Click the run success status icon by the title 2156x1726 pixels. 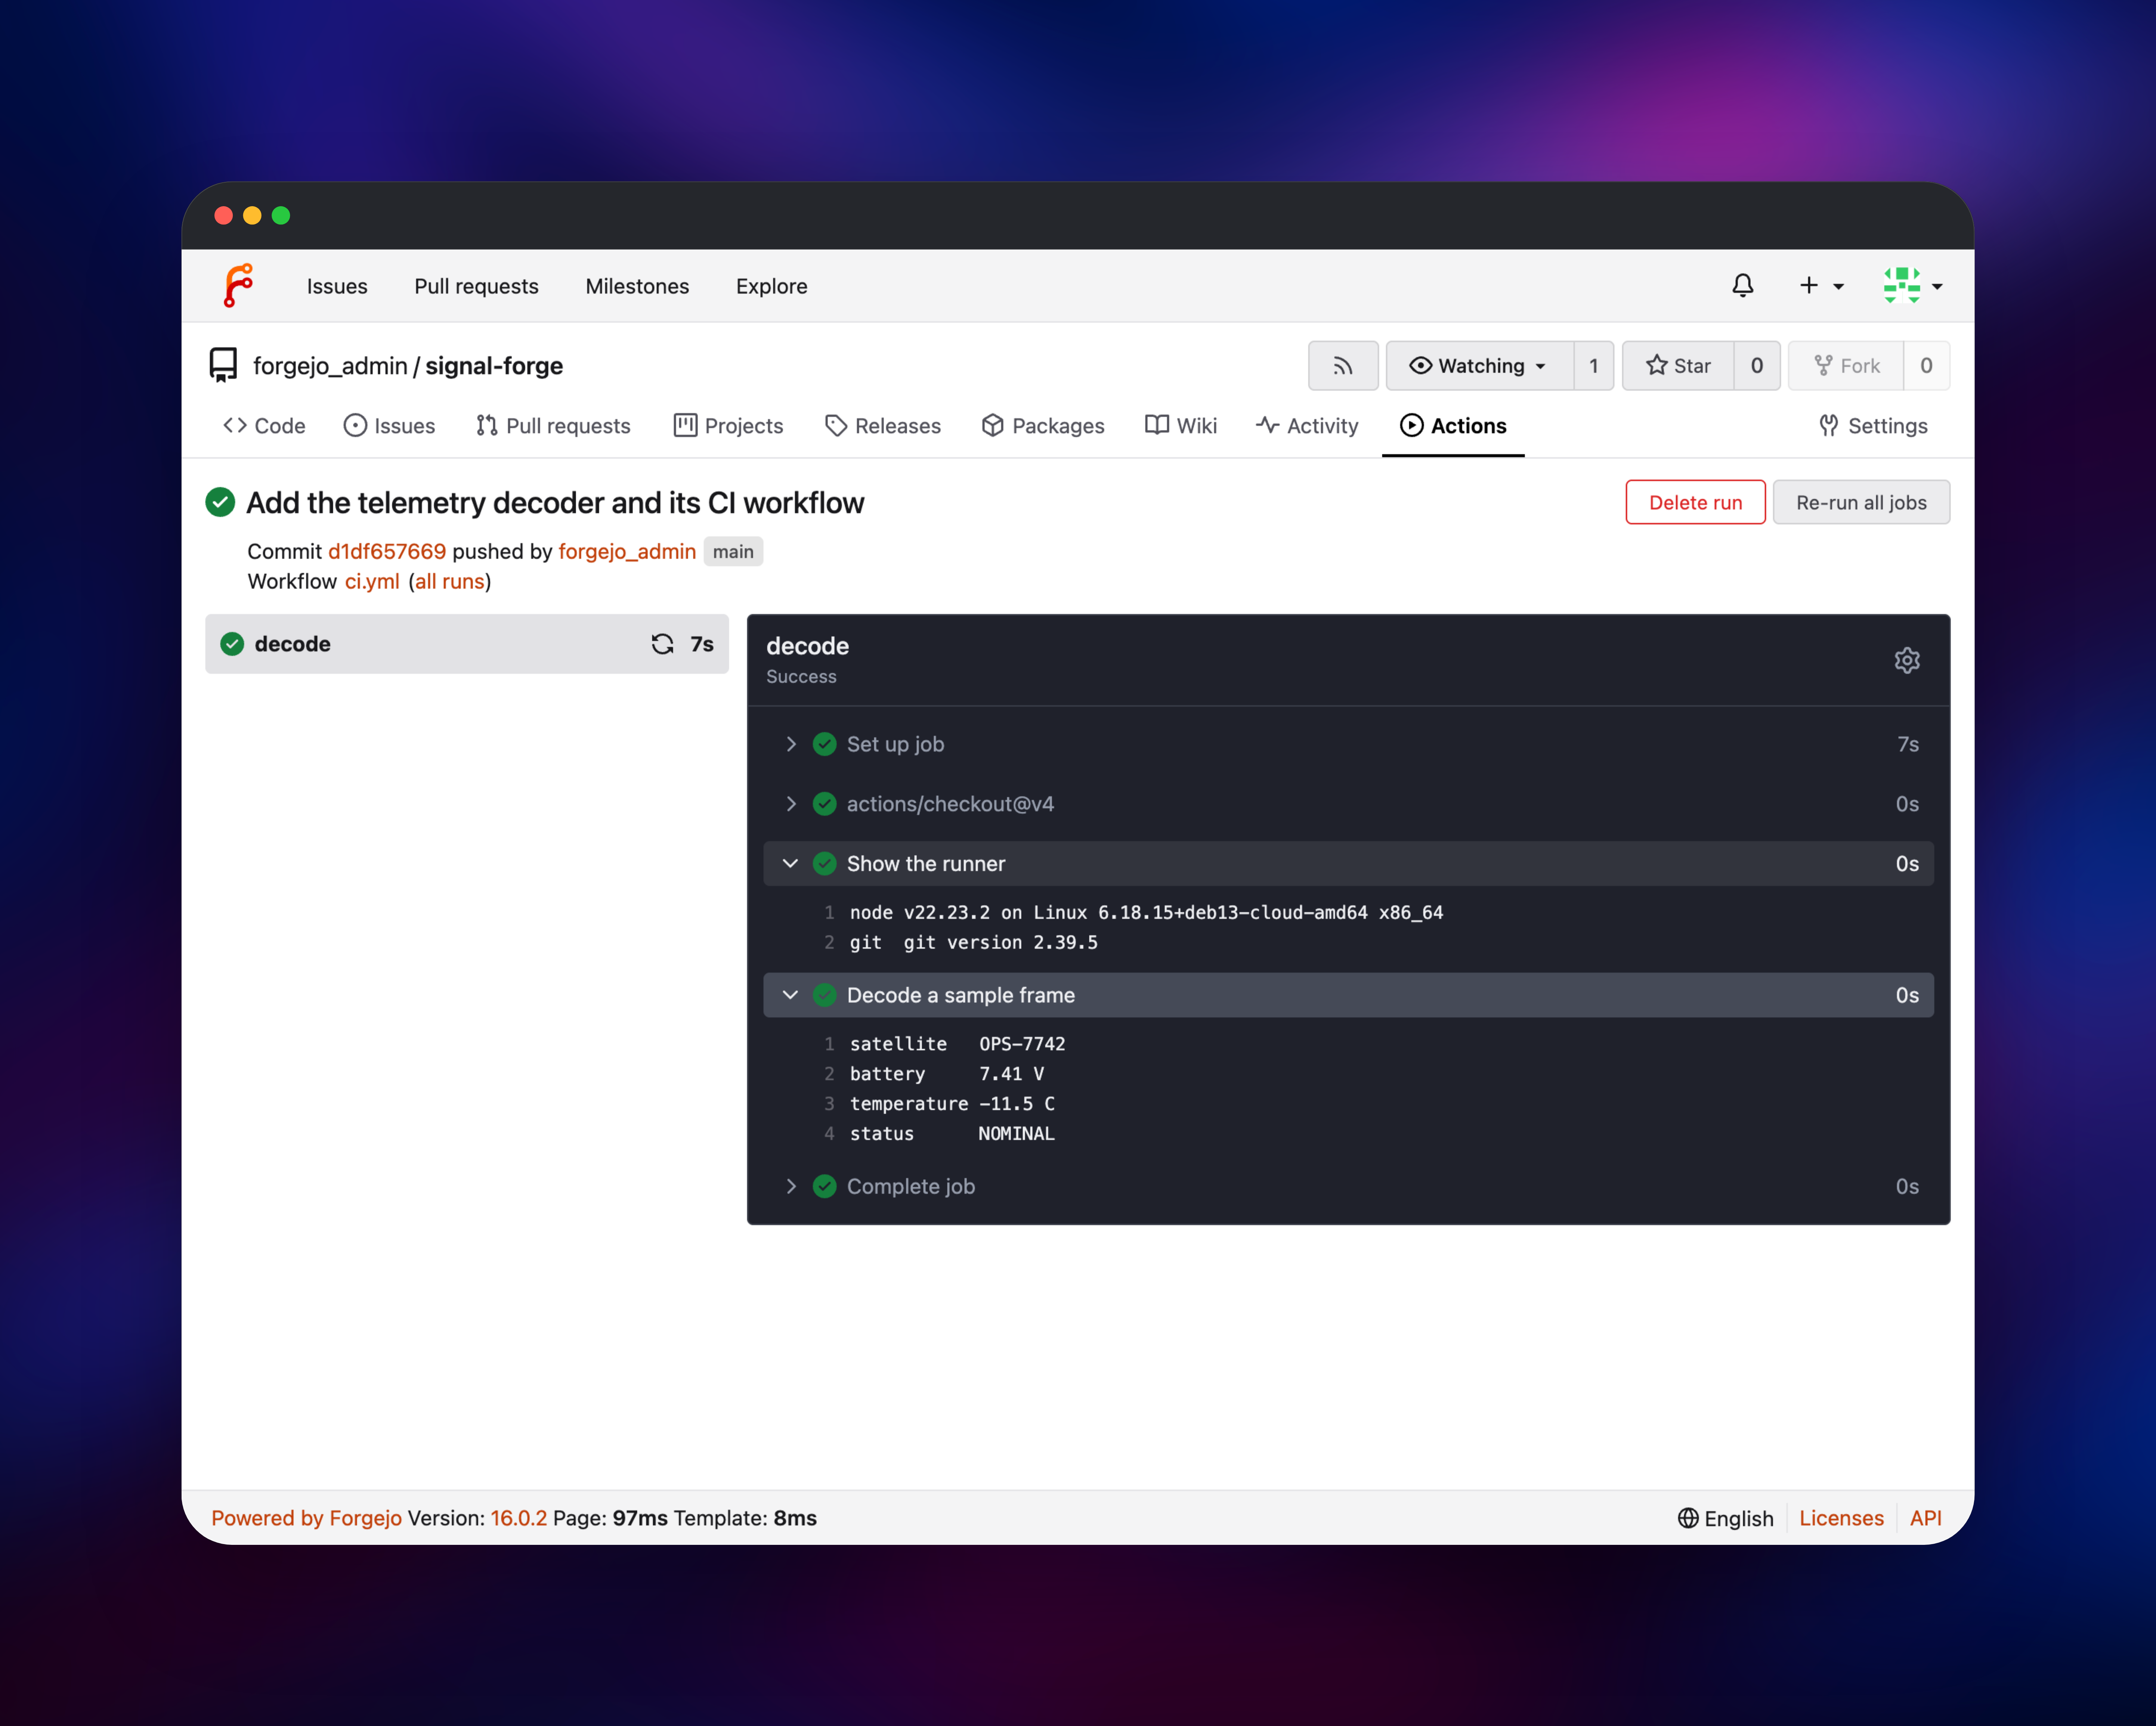pos(220,502)
